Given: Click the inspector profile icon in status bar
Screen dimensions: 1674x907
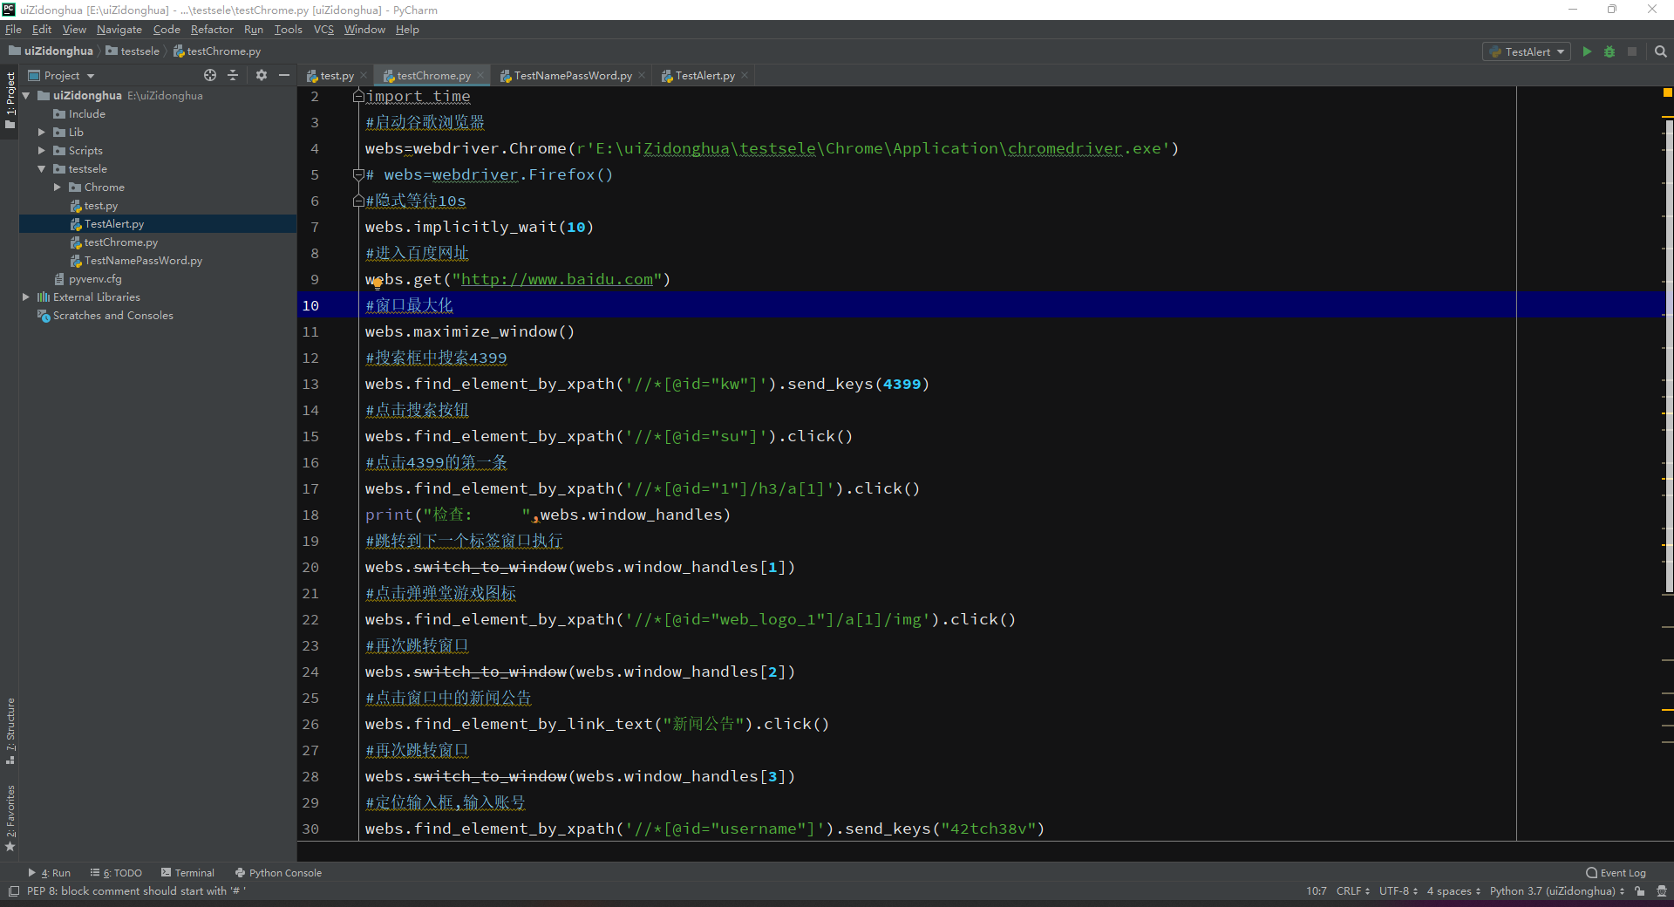Looking at the screenshot, I should click(1661, 891).
